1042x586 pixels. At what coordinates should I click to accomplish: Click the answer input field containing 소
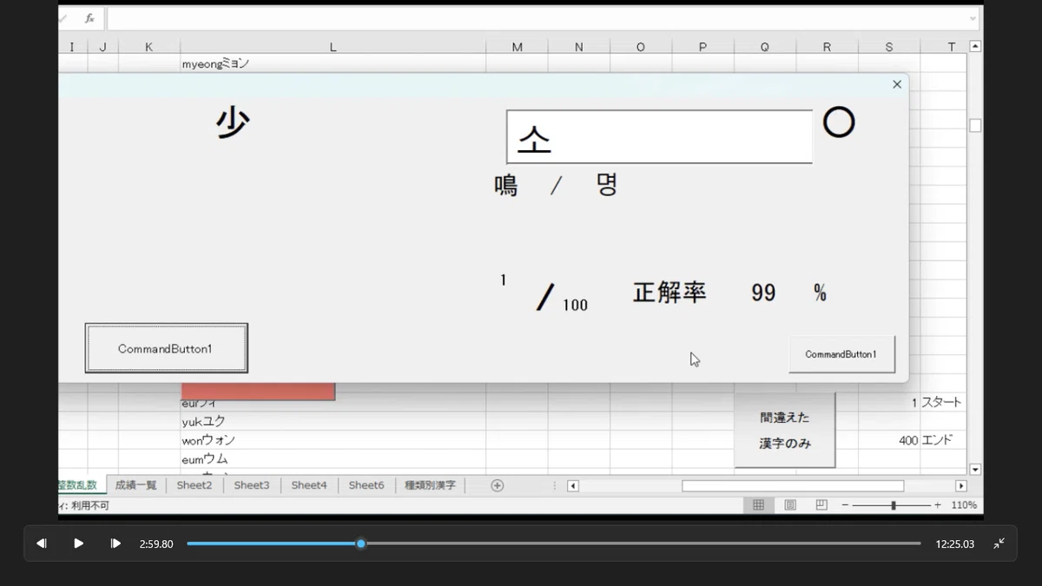659,137
